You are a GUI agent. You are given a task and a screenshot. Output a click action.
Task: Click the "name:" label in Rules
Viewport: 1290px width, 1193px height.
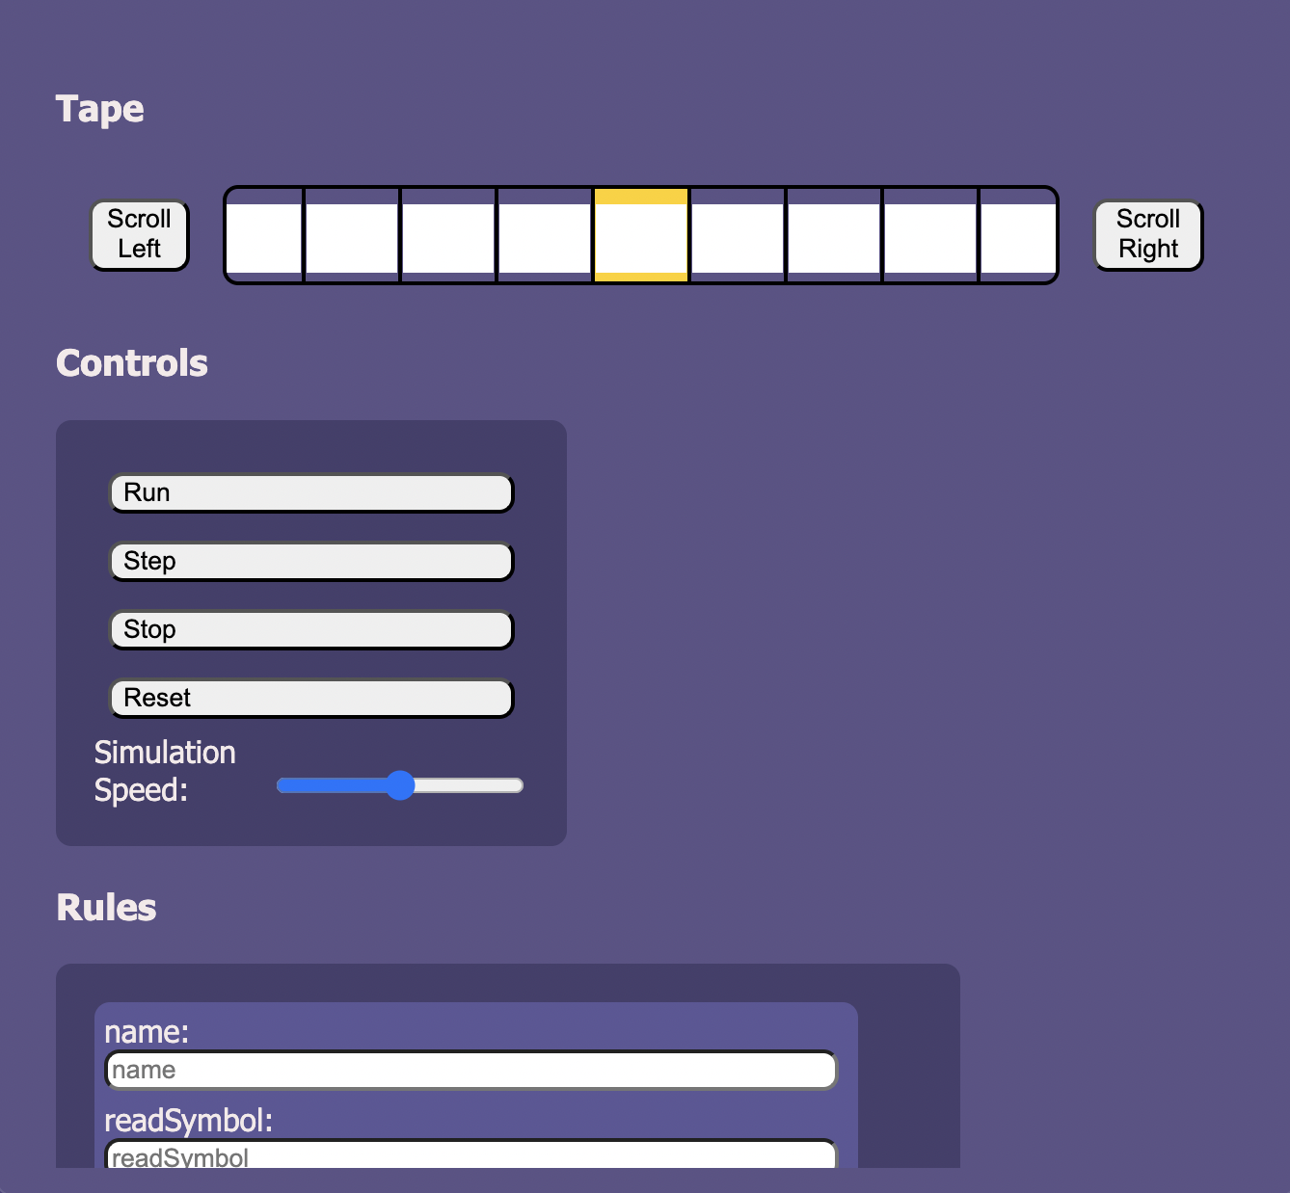point(147,1032)
